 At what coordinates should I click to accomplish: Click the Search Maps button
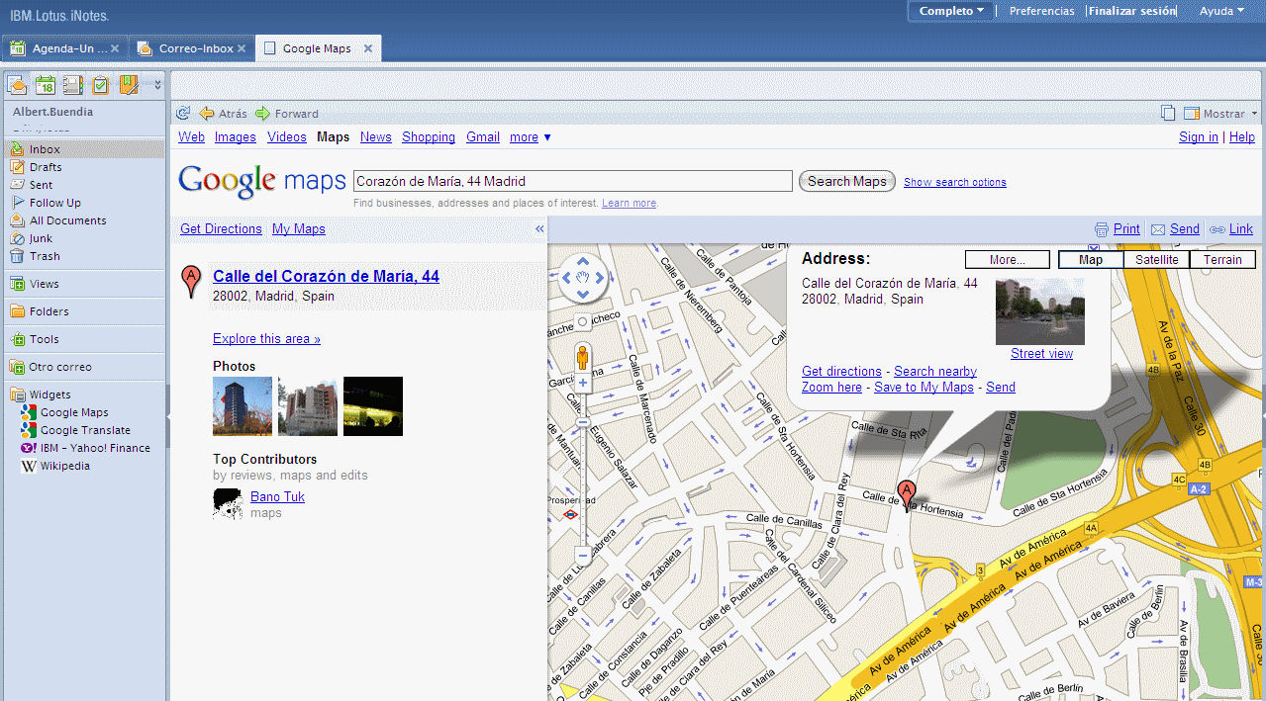[847, 181]
